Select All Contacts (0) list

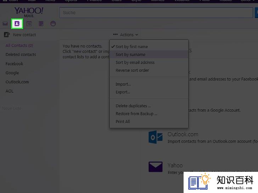coord(19,46)
